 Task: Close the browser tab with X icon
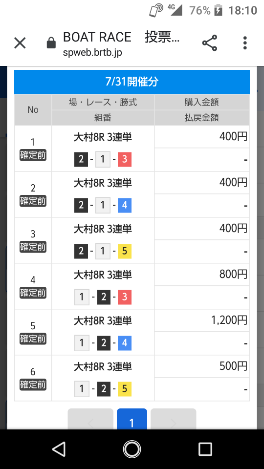(20, 43)
